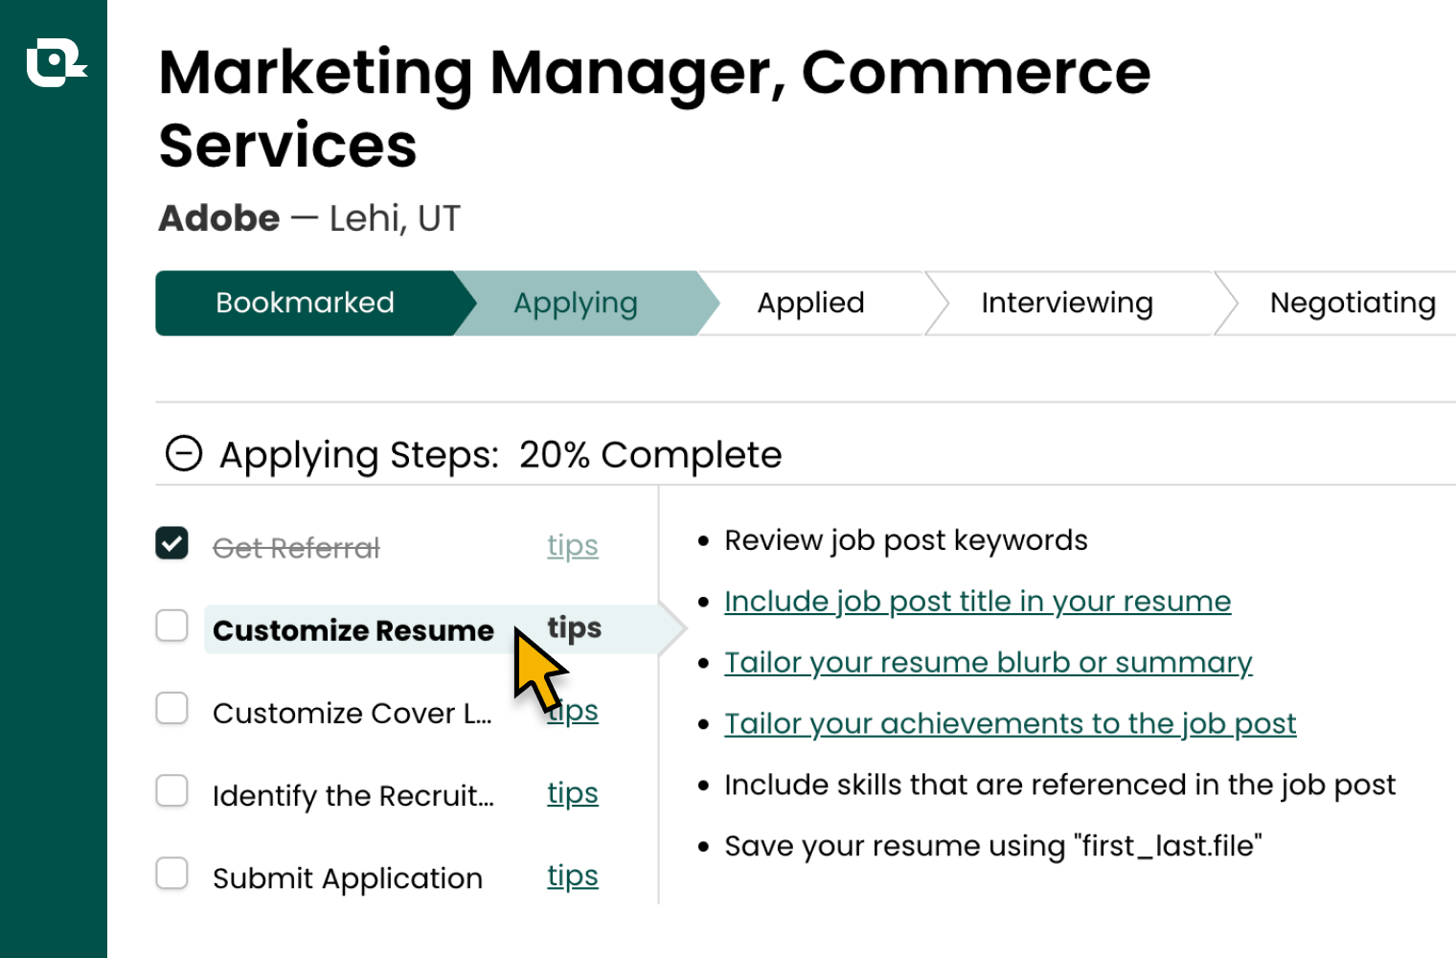Image resolution: width=1456 pixels, height=958 pixels.
Task: Open "Tailor your achievements to the job post"
Action: (x=1010, y=723)
